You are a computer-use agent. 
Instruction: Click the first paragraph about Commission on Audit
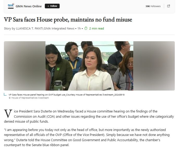(x=89, y=116)
